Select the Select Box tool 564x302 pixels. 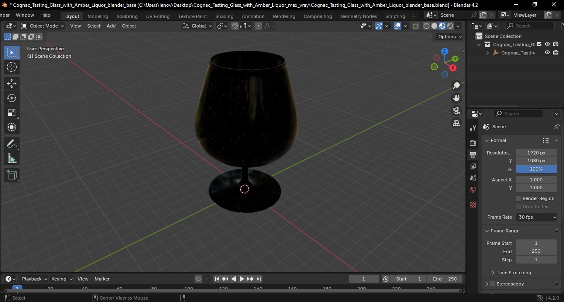[x=12, y=53]
